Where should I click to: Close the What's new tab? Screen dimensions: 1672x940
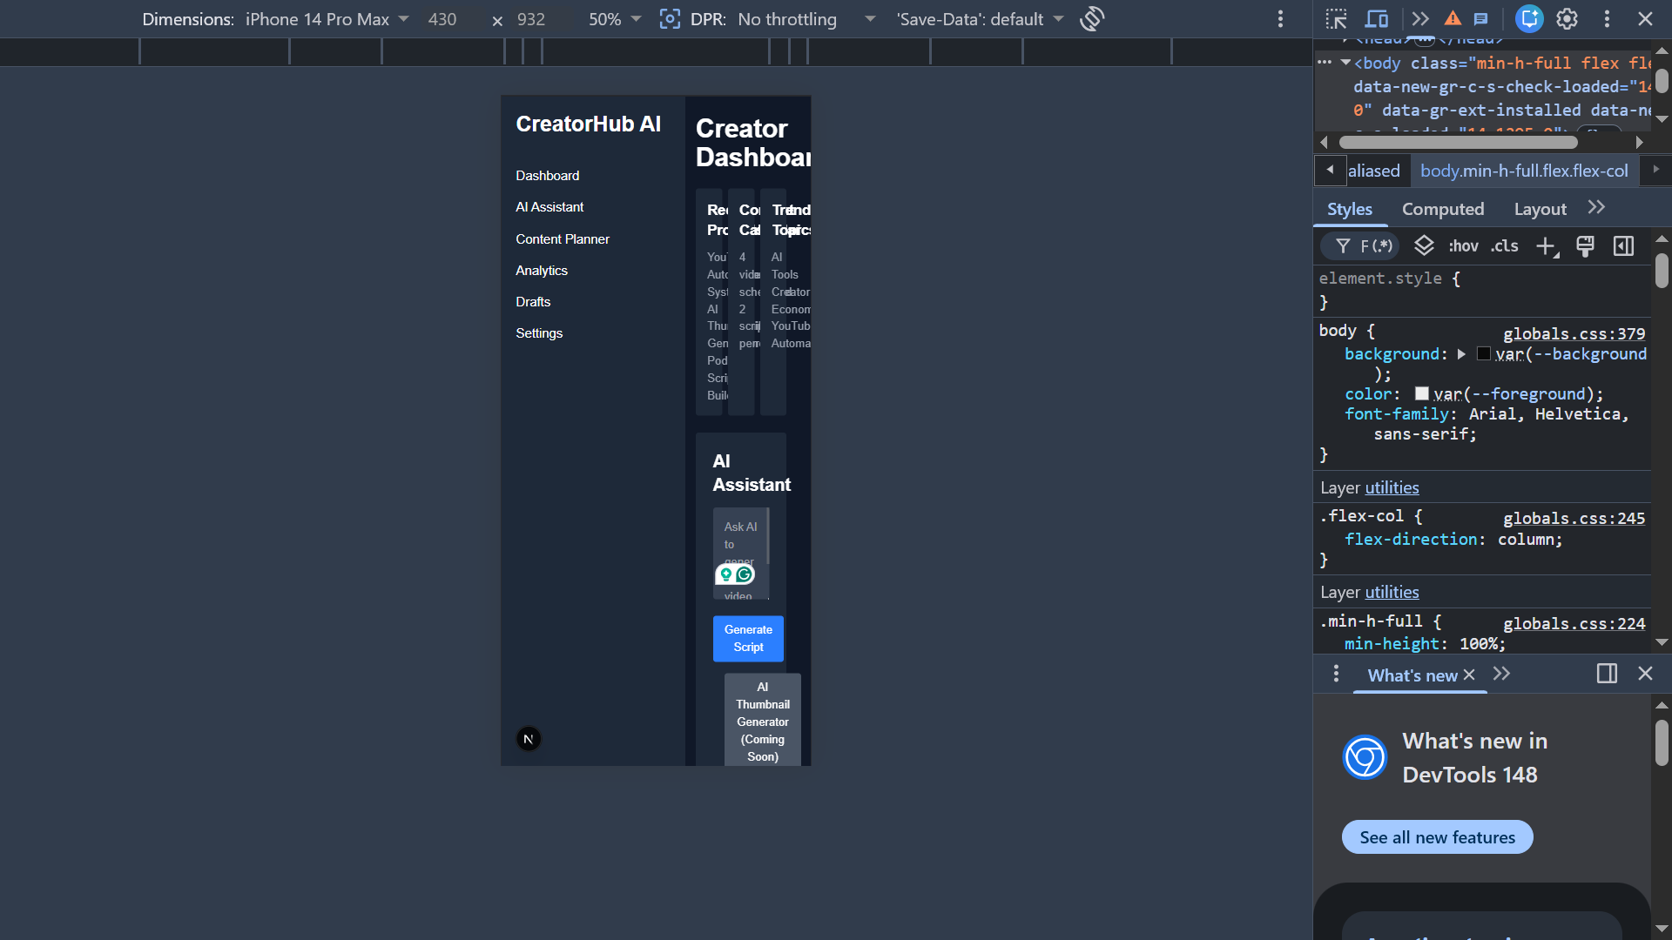pyautogui.click(x=1469, y=675)
